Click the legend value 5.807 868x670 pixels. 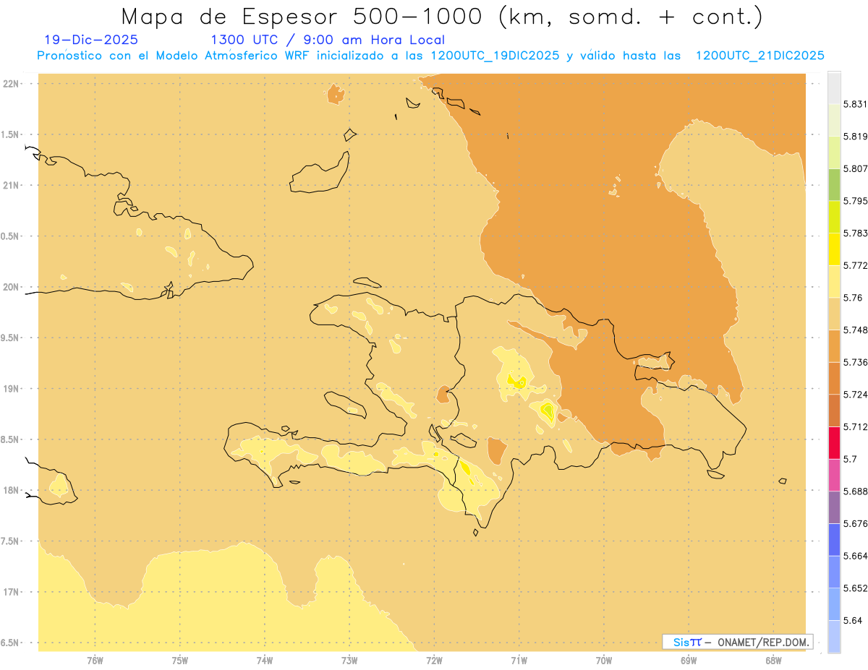tap(855, 168)
